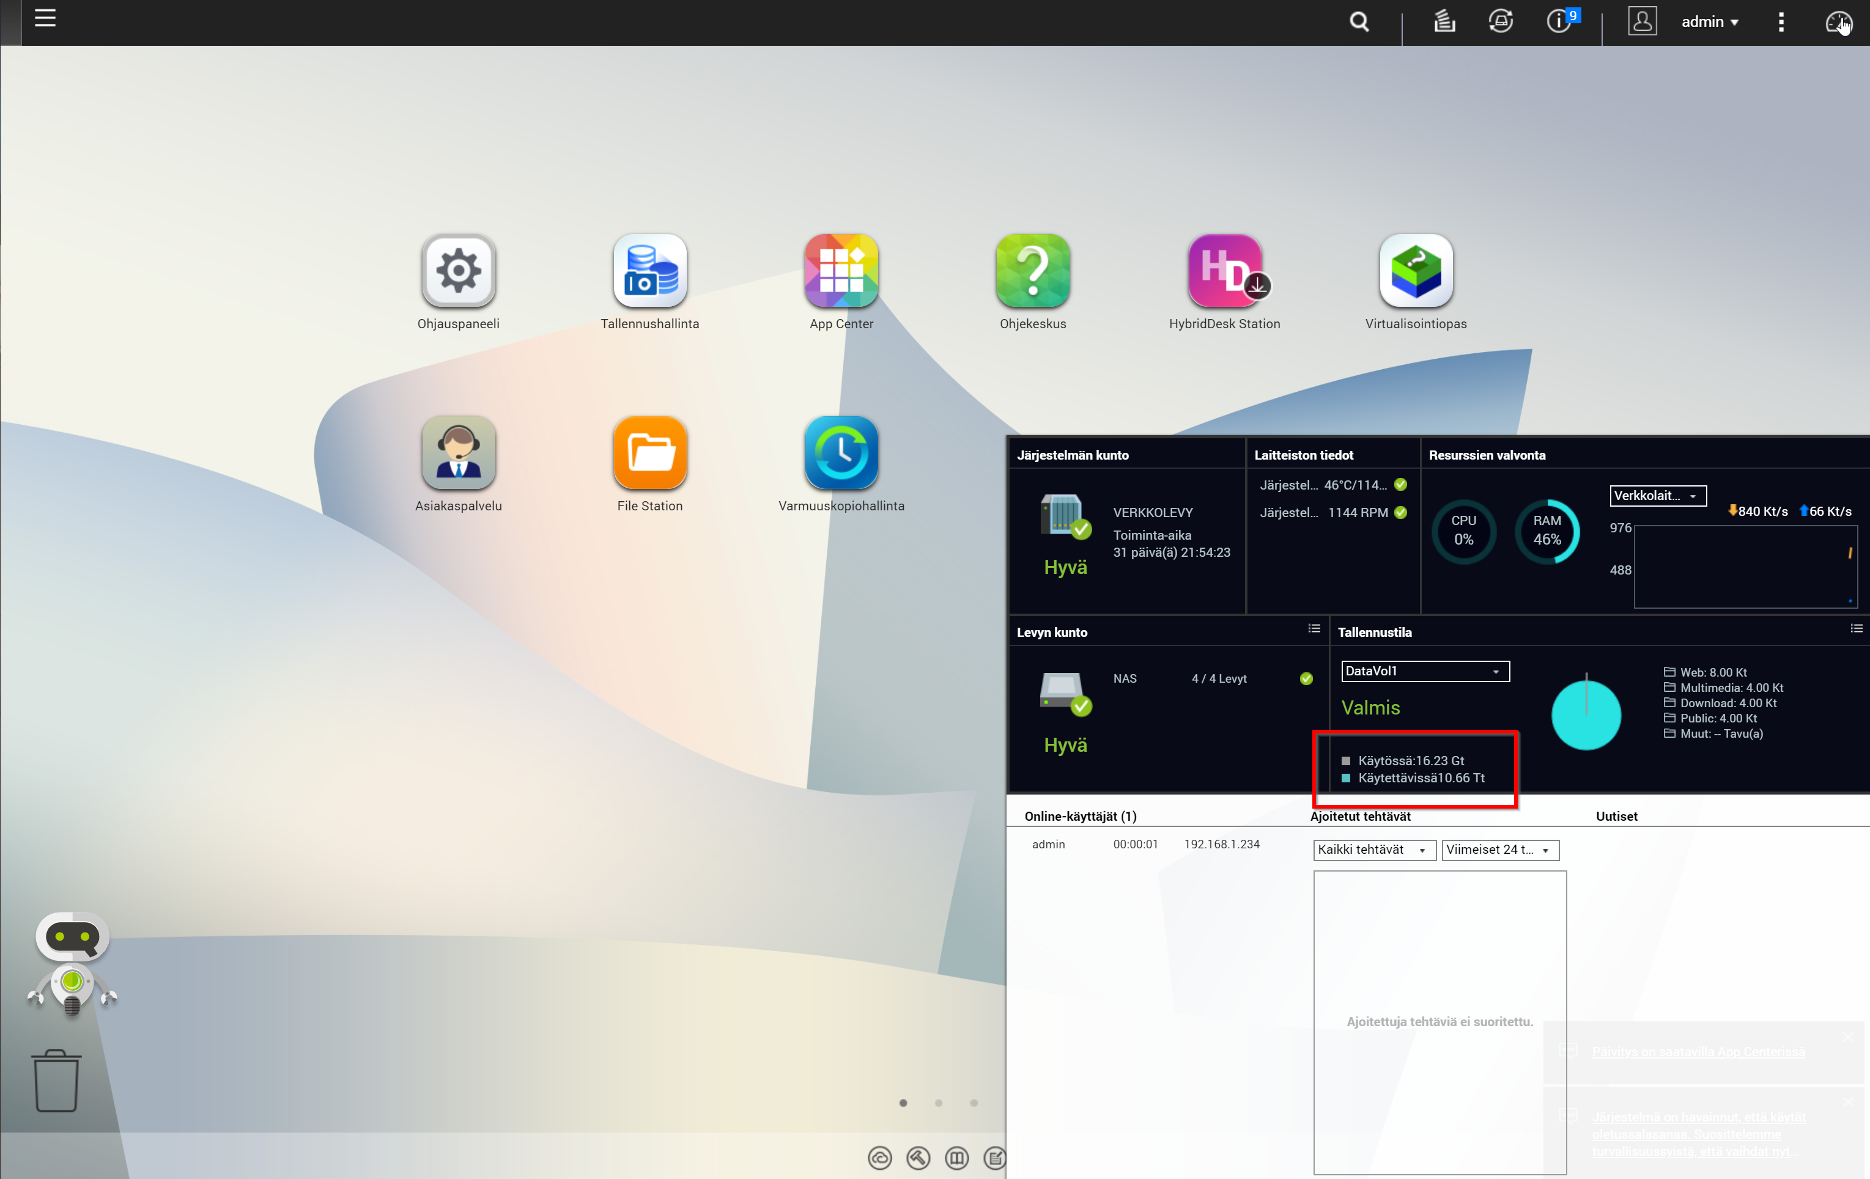1870x1179 pixels.
Task: Launch Tallennushallinta storage manager
Action: [x=649, y=271]
